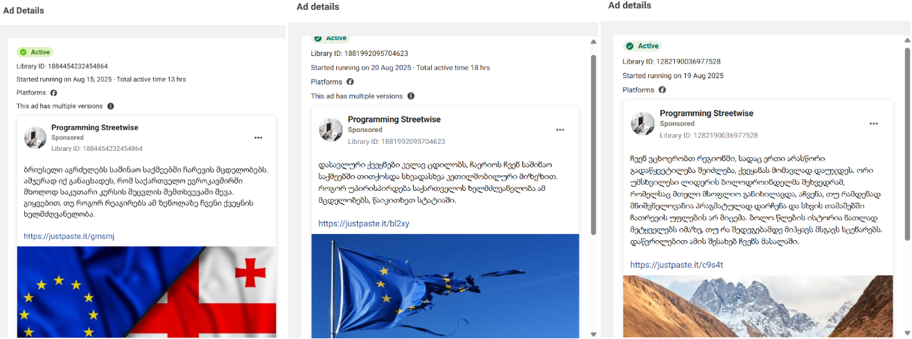
Task: Click the mountain landscape ad image
Action: point(758,307)
